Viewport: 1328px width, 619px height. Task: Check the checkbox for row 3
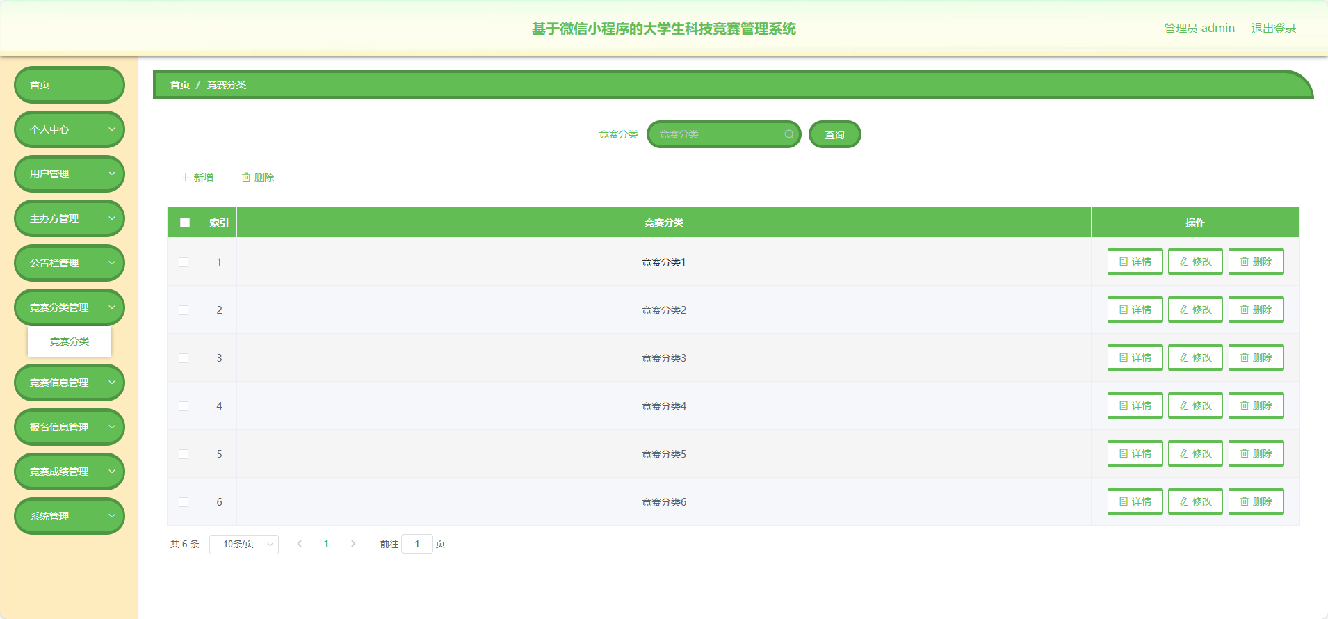(x=184, y=358)
